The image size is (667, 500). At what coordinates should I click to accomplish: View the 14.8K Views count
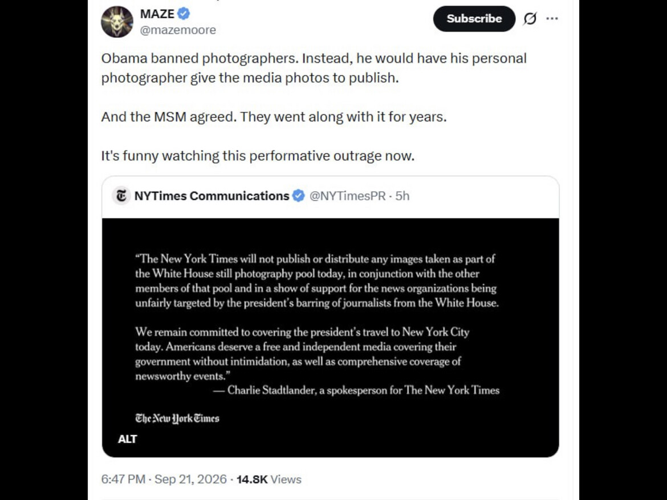269,479
